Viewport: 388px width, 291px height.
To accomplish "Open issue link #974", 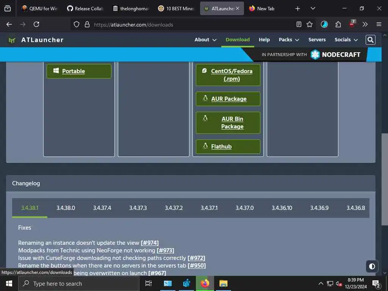I will [150, 243].
